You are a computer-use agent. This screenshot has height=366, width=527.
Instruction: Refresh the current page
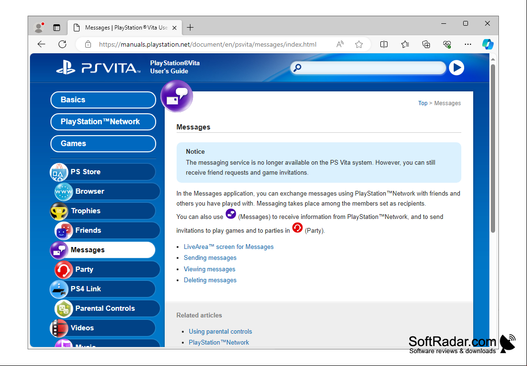[62, 44]
